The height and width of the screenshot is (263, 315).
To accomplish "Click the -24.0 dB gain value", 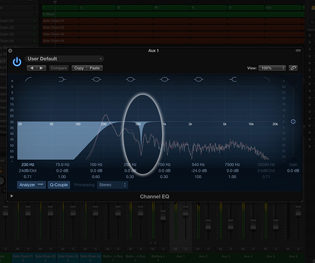I will click(199, 170).
